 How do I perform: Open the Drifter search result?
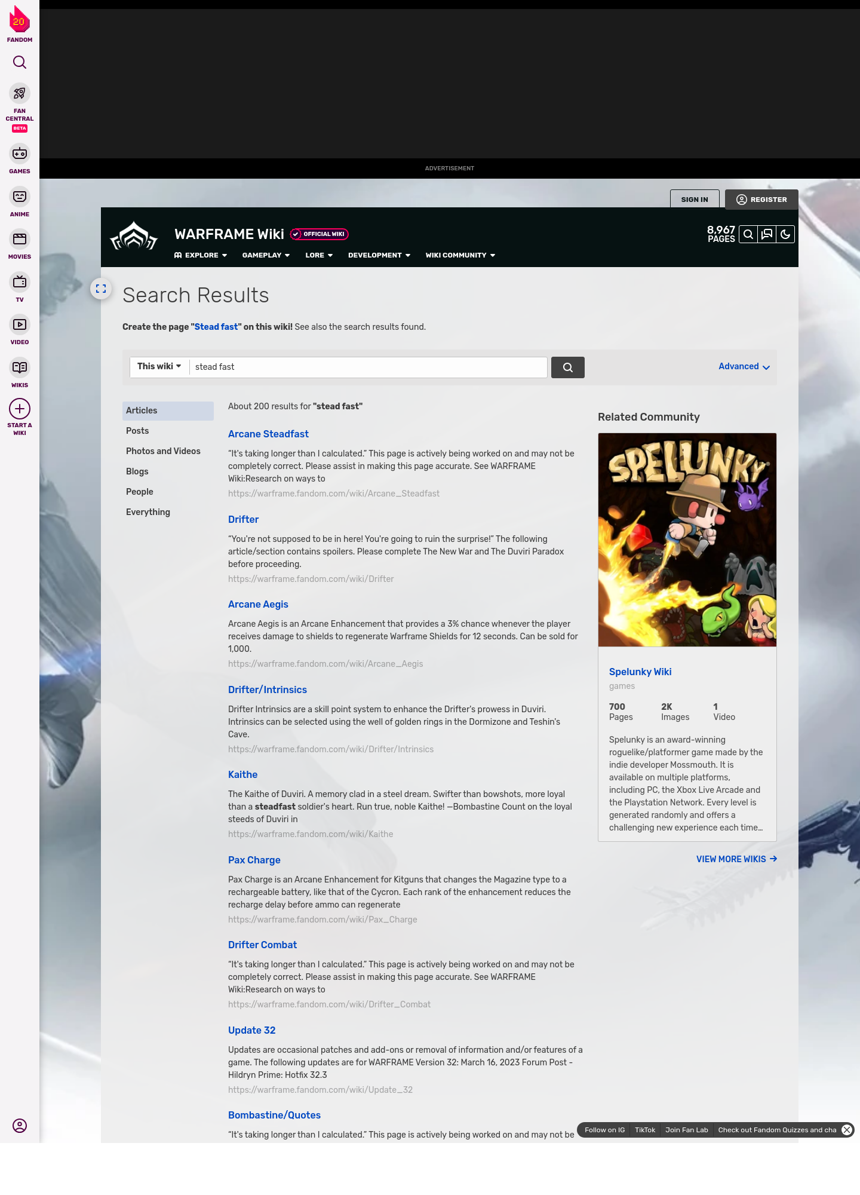point(243,519)
